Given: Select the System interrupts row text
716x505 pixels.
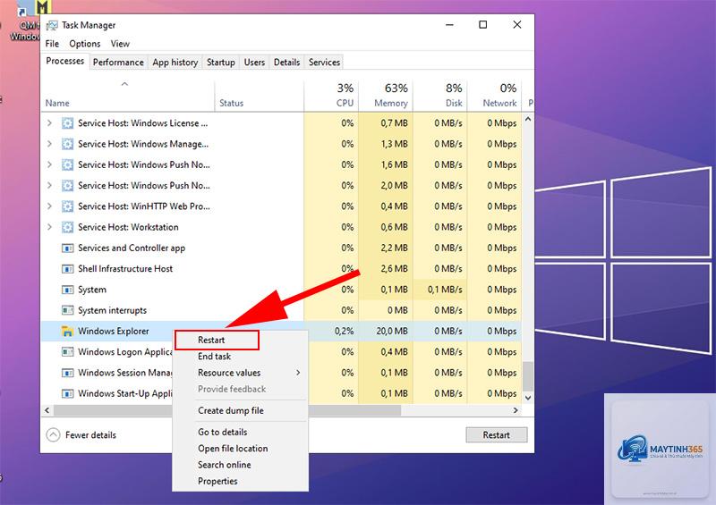Looking at the screenshot, I should coord(113,311).
